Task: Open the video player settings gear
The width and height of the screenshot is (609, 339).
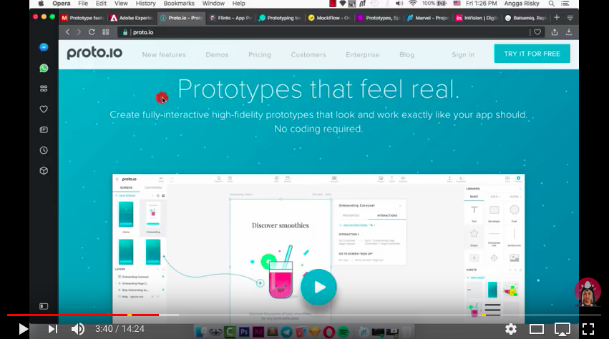Action: point(511,329)
